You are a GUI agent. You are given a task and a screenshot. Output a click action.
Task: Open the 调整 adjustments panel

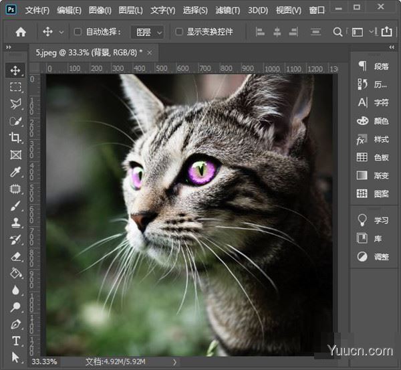click(x=374, y=257)
